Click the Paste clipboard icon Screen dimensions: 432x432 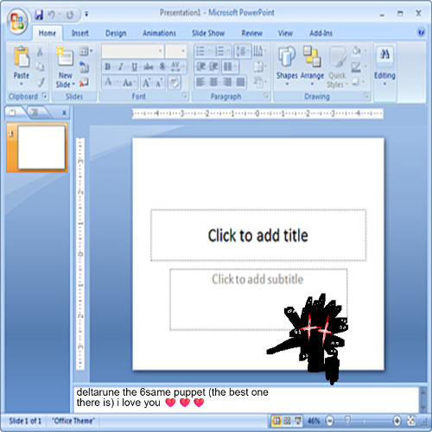[x=22, y=56]
